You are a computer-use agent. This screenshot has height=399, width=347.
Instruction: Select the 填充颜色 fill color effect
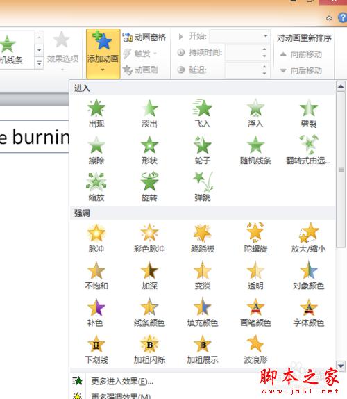point(203,312)
